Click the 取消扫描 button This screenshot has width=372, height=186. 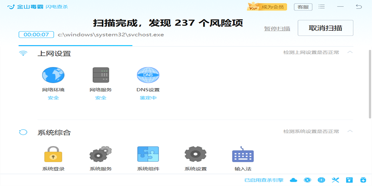pyautogui.click(x=325, y=28)
